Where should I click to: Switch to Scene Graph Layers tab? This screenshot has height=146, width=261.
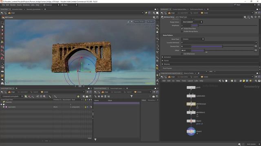pos(116,88)
